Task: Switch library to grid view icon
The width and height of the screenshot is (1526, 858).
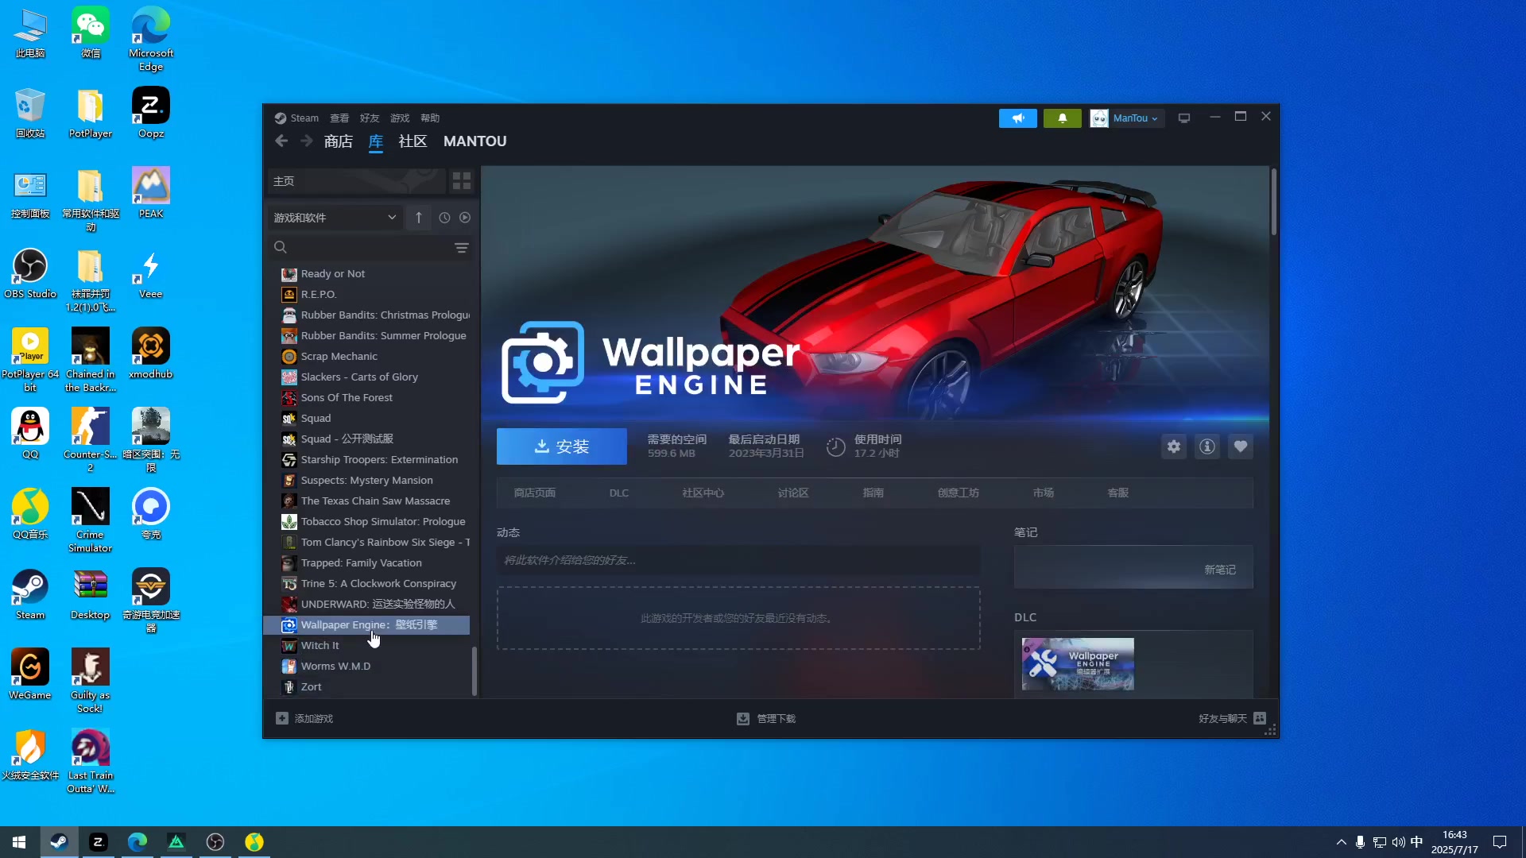Action: click(462, 181)
